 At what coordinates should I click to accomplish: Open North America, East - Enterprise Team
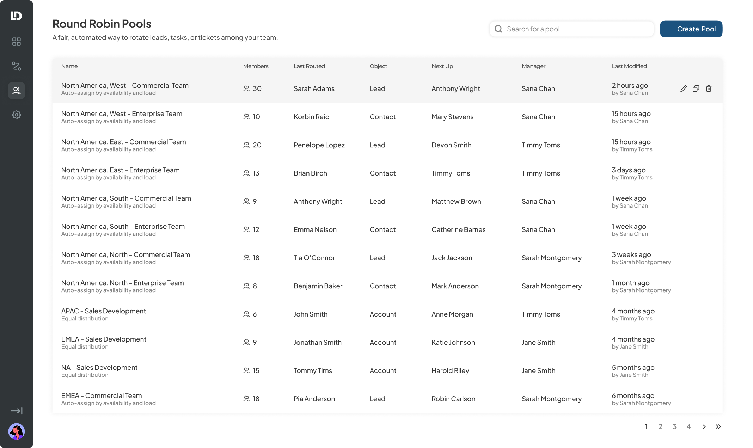pos(120,170)
